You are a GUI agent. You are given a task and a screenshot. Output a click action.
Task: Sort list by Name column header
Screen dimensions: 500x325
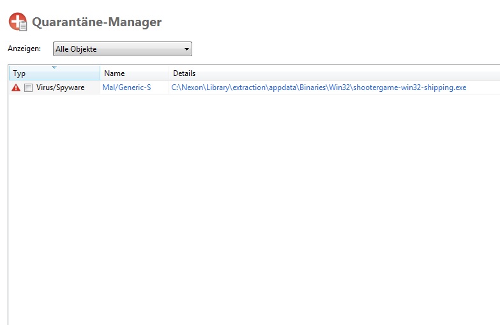[x=128, y=73]
